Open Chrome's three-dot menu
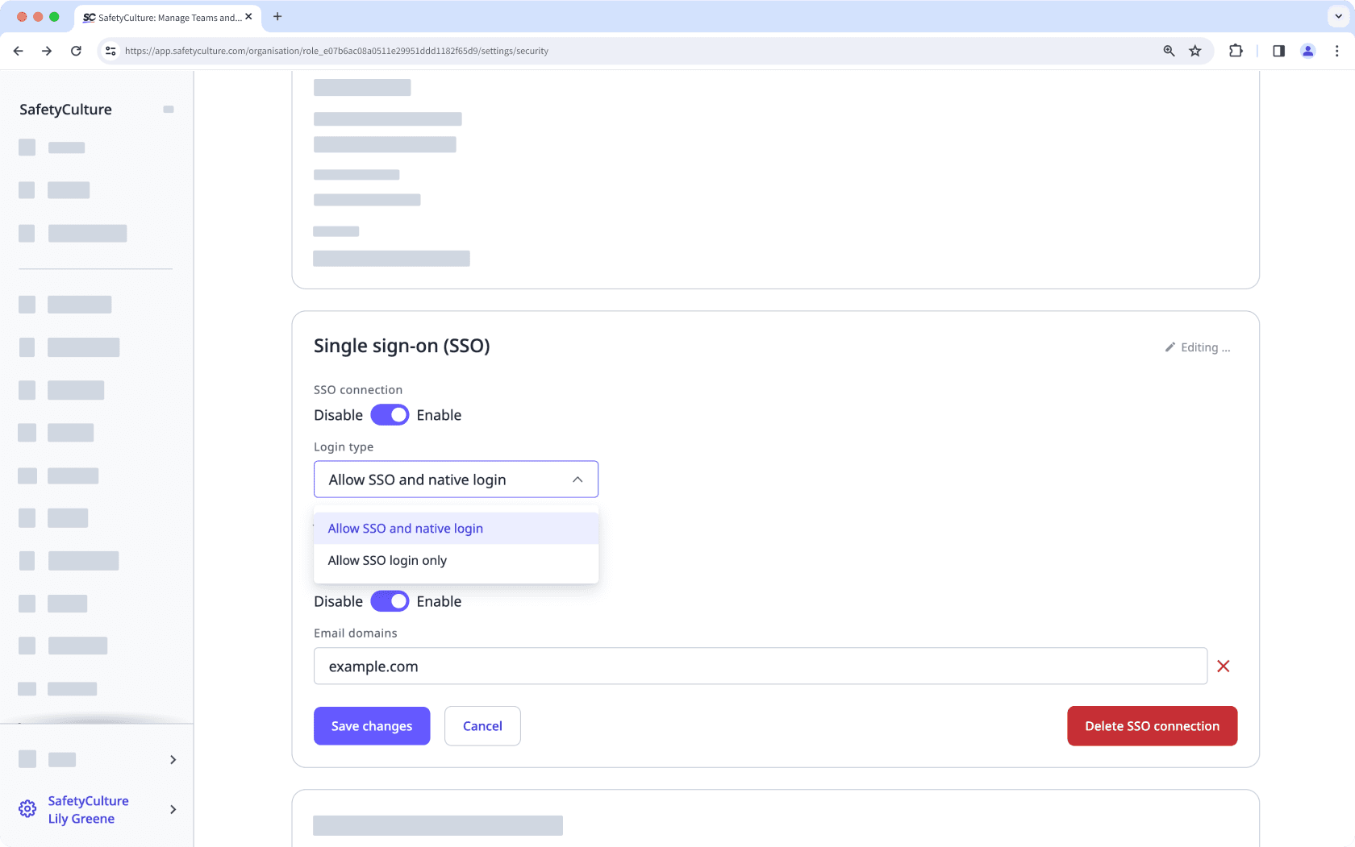The image size is (1355, 847). (x=1336, y=50)
